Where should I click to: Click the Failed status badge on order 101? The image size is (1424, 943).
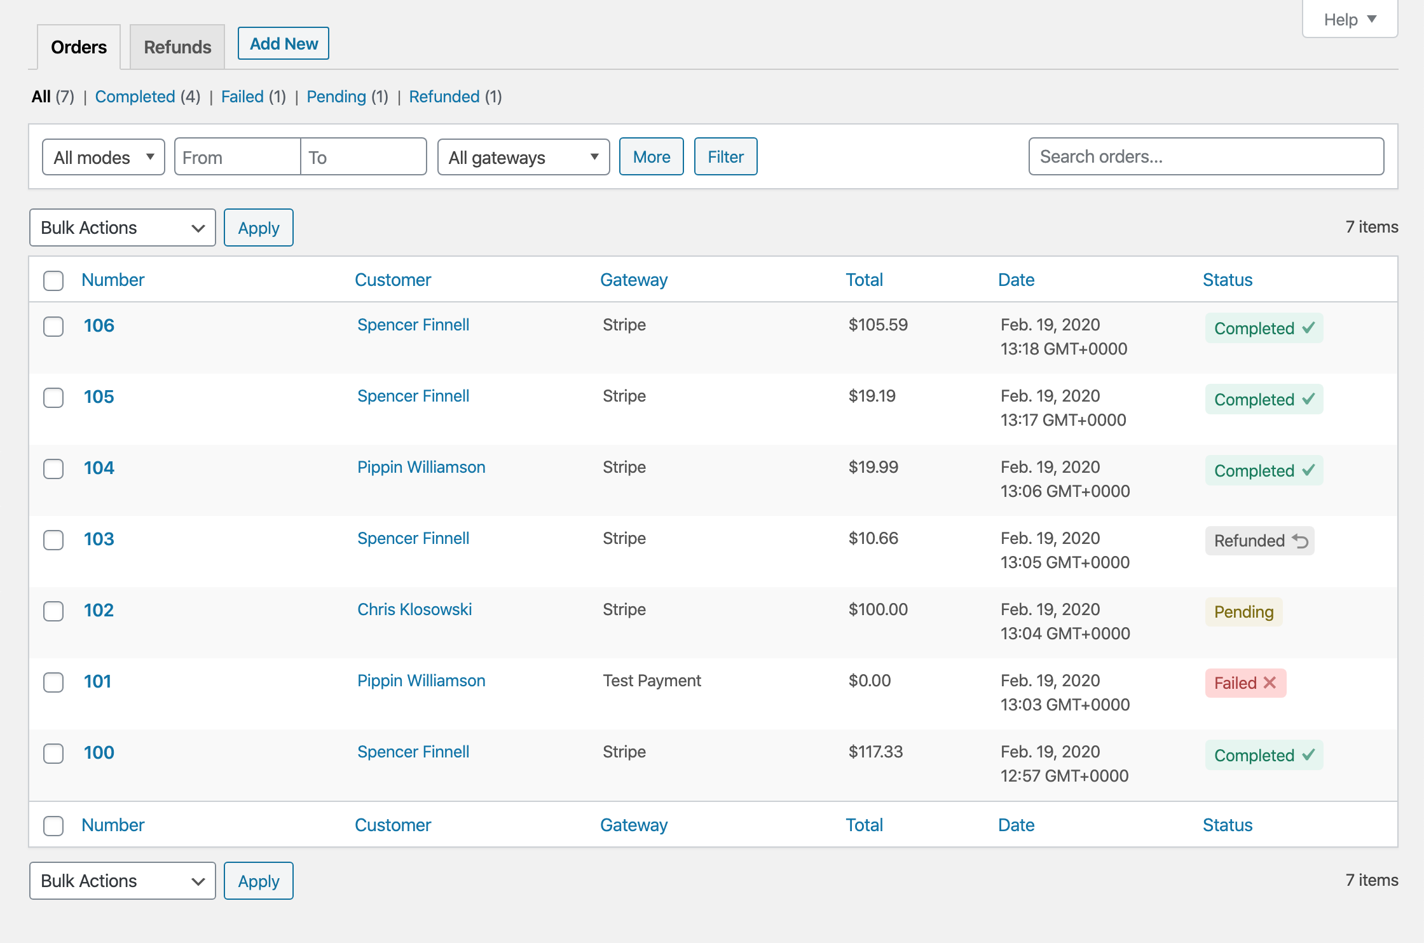point(1245,683)
